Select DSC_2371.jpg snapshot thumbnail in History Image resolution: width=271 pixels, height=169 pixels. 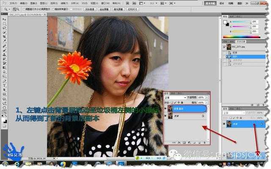[x=229, y=47]
